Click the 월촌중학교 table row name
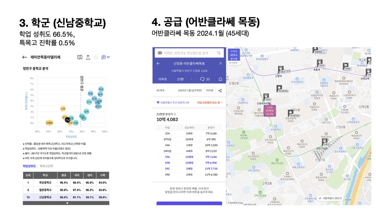 click(45, 190)
